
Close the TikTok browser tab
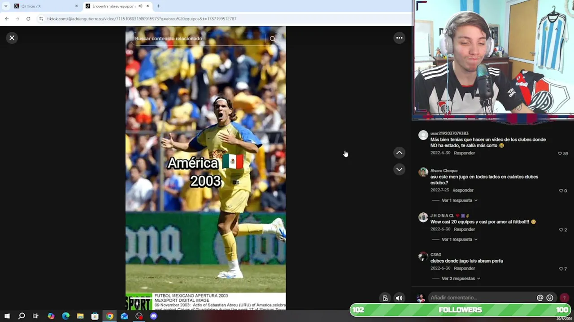[x=147, y=6]
